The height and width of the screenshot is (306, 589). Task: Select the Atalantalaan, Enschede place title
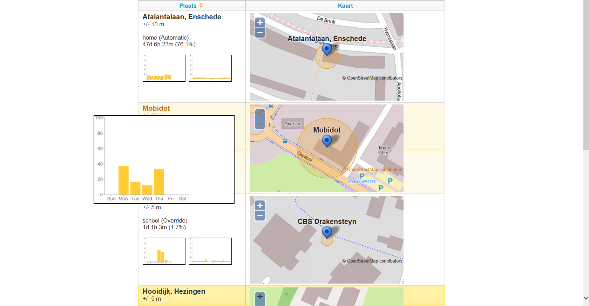tap(182, 17)
